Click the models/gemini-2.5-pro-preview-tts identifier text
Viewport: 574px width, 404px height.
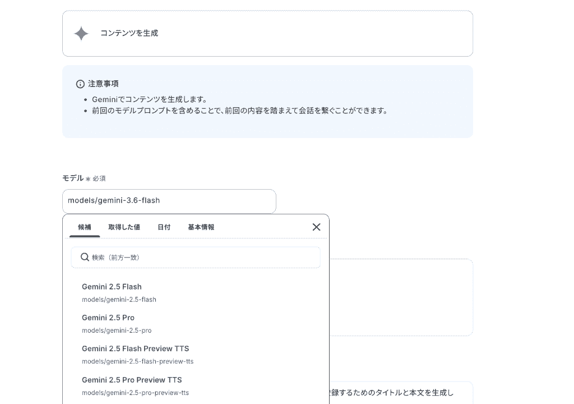coord(136,393)
